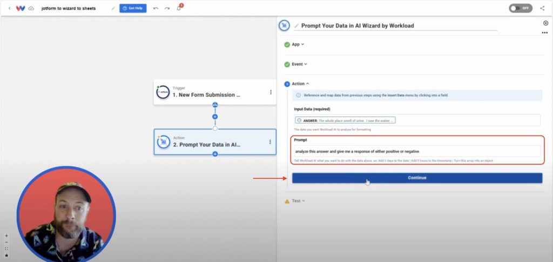
Task: Lock the canvas
Action: [6, 255]
